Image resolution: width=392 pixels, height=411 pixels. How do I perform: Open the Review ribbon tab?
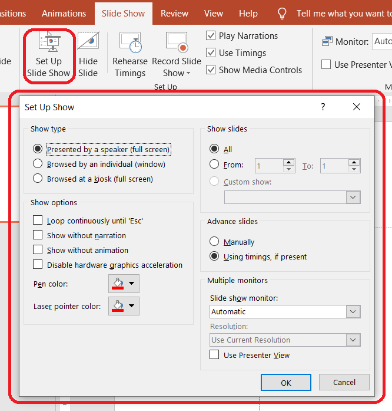pos(175,14)
